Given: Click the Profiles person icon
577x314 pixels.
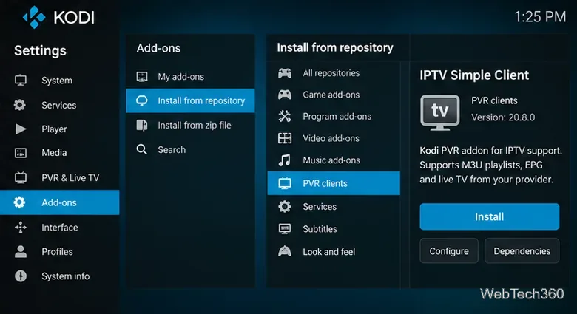Looking at the screenshot, I should [21, 251].
